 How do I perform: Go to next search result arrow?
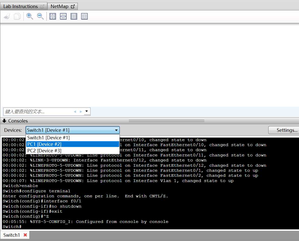pos(81,112)
